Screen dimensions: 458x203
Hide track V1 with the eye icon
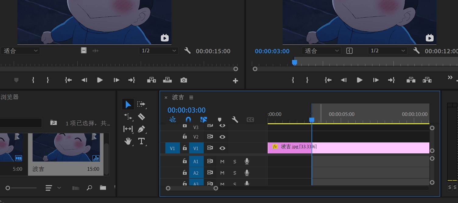(223, 148)
